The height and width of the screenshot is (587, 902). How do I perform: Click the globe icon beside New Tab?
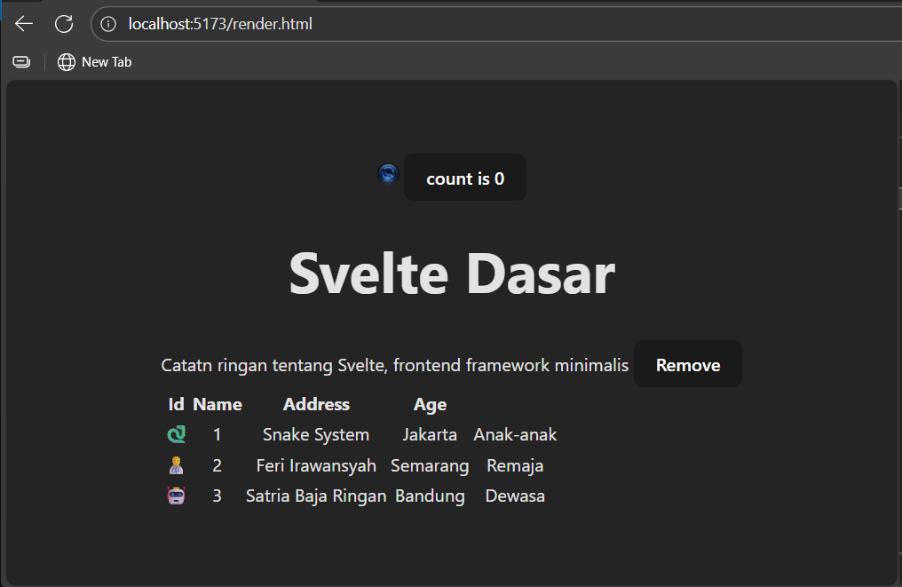coord(67,61)
